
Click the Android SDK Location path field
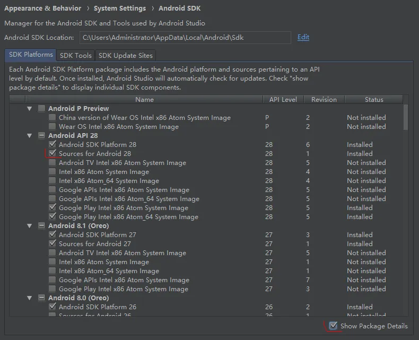[x=185, y=37]
